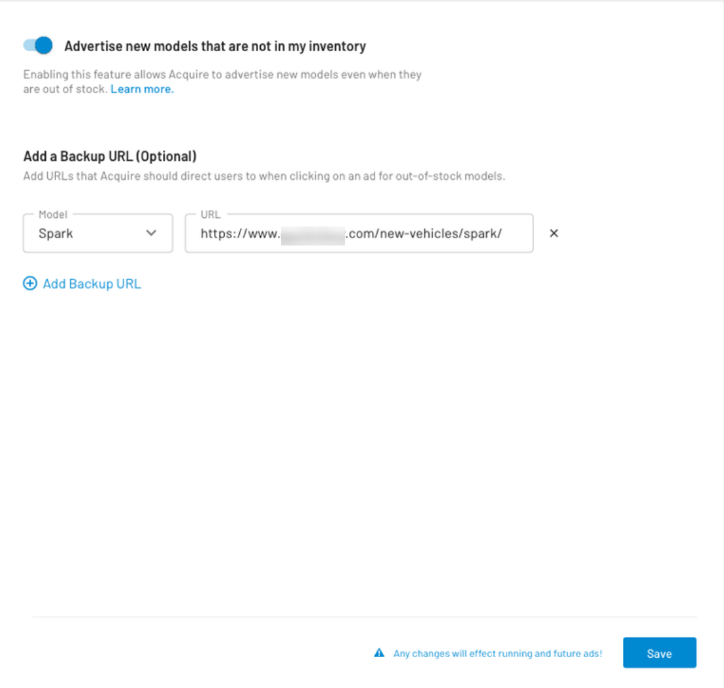Open the Model dropdown showing Spark
The height and width of the screenshot is (688, 724).
[x=97, y=233]
